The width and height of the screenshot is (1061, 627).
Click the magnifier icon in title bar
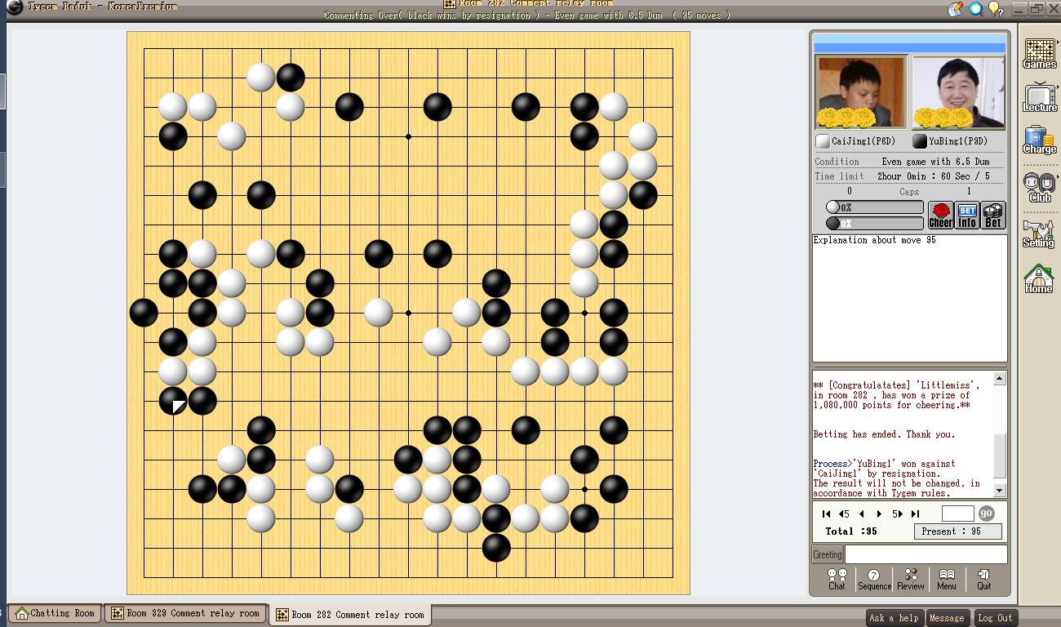pyautogui.click(x=975, y=9)
